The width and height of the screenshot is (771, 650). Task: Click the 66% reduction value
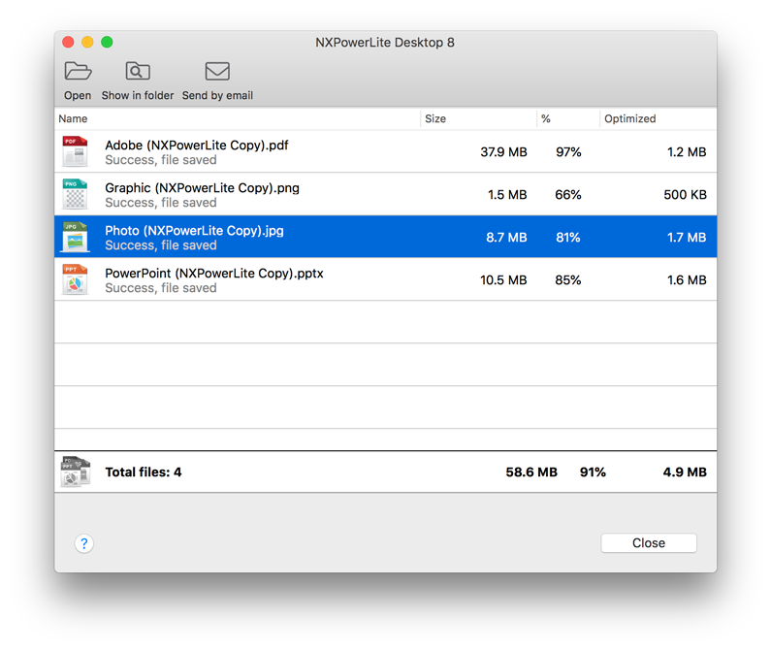point(568,195)
